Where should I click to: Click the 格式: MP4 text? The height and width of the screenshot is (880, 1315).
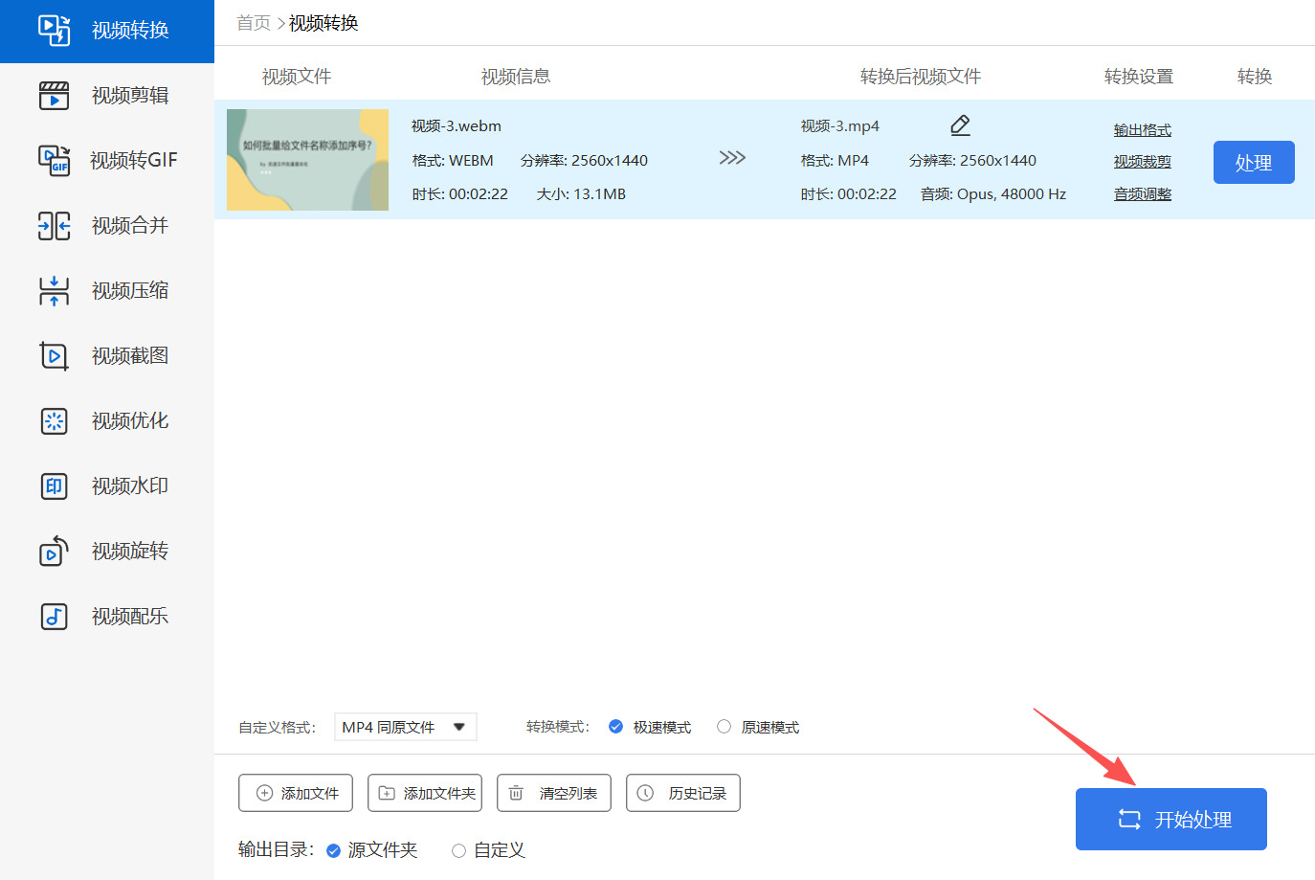pos(835,161)
